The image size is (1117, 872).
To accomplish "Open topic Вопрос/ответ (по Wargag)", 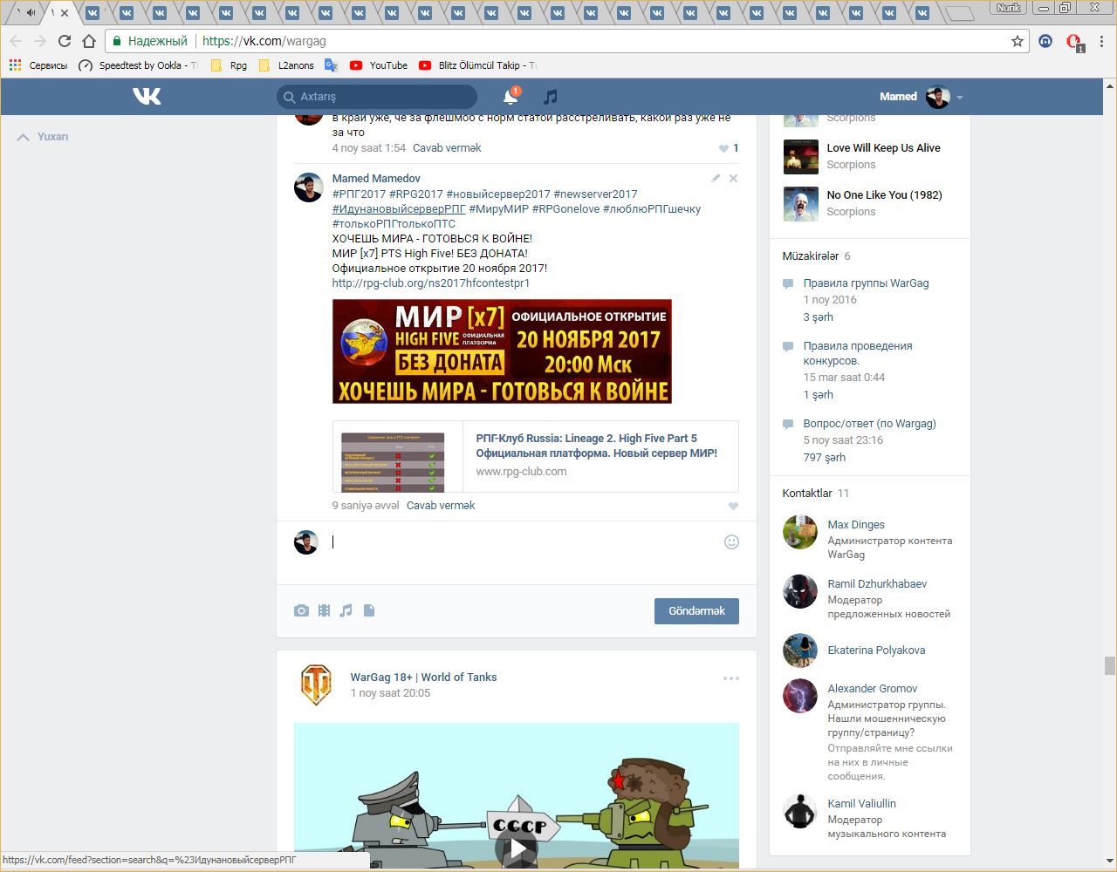I will point(869,424).
